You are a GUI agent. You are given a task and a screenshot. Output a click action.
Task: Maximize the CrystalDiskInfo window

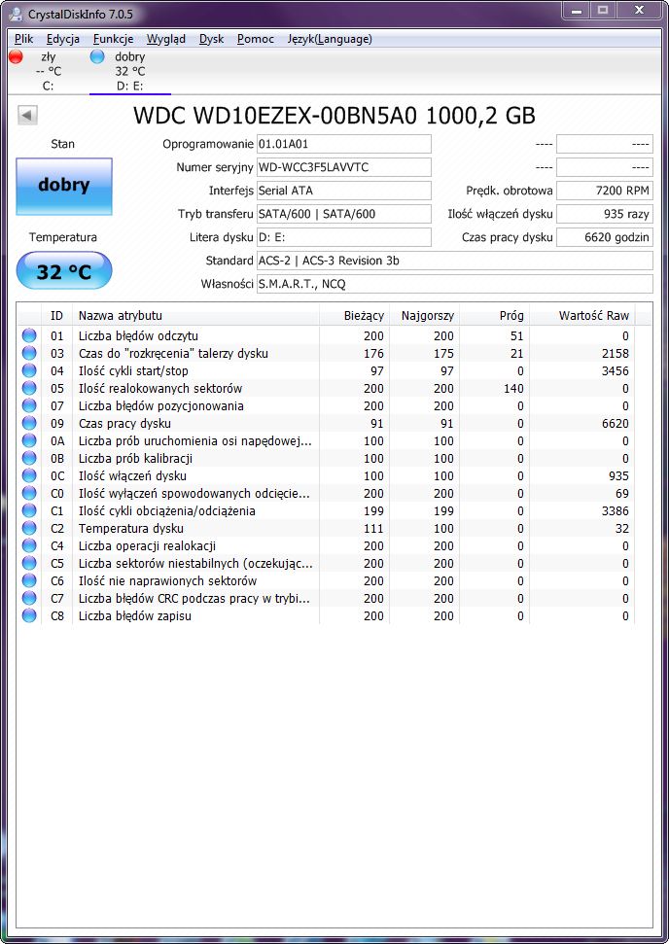[x=603, y=11]
